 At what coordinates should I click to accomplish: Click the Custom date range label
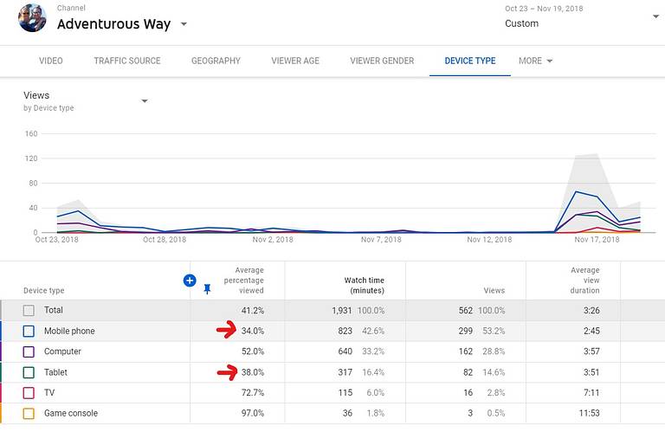pyautogui.click(x=521, y=23)
